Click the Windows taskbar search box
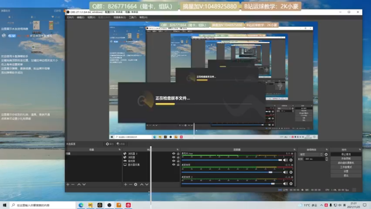 click(43, 205)
